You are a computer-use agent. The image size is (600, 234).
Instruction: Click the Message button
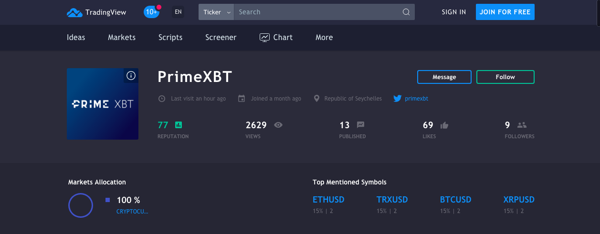pos(444,77)
